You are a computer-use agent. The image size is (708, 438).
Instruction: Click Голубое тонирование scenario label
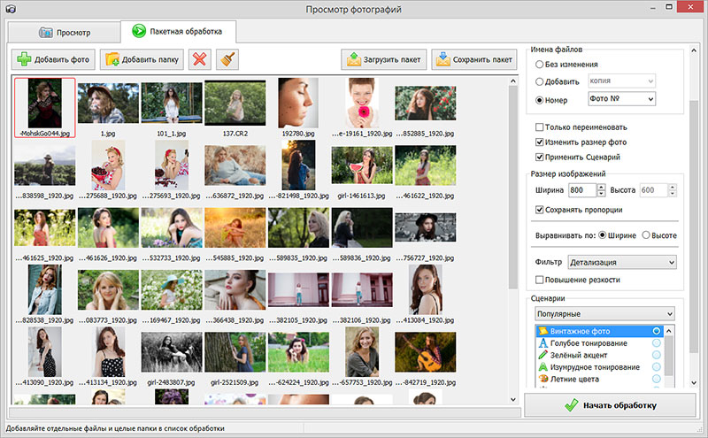(x=589, y=343)
